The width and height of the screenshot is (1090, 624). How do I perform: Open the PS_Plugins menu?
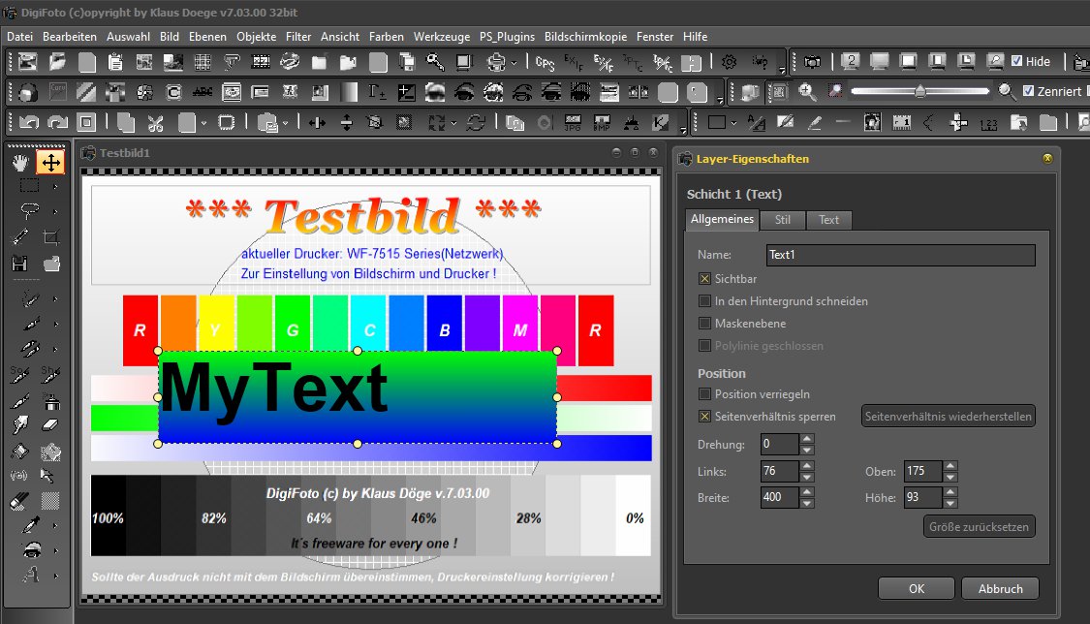point(507,37)
